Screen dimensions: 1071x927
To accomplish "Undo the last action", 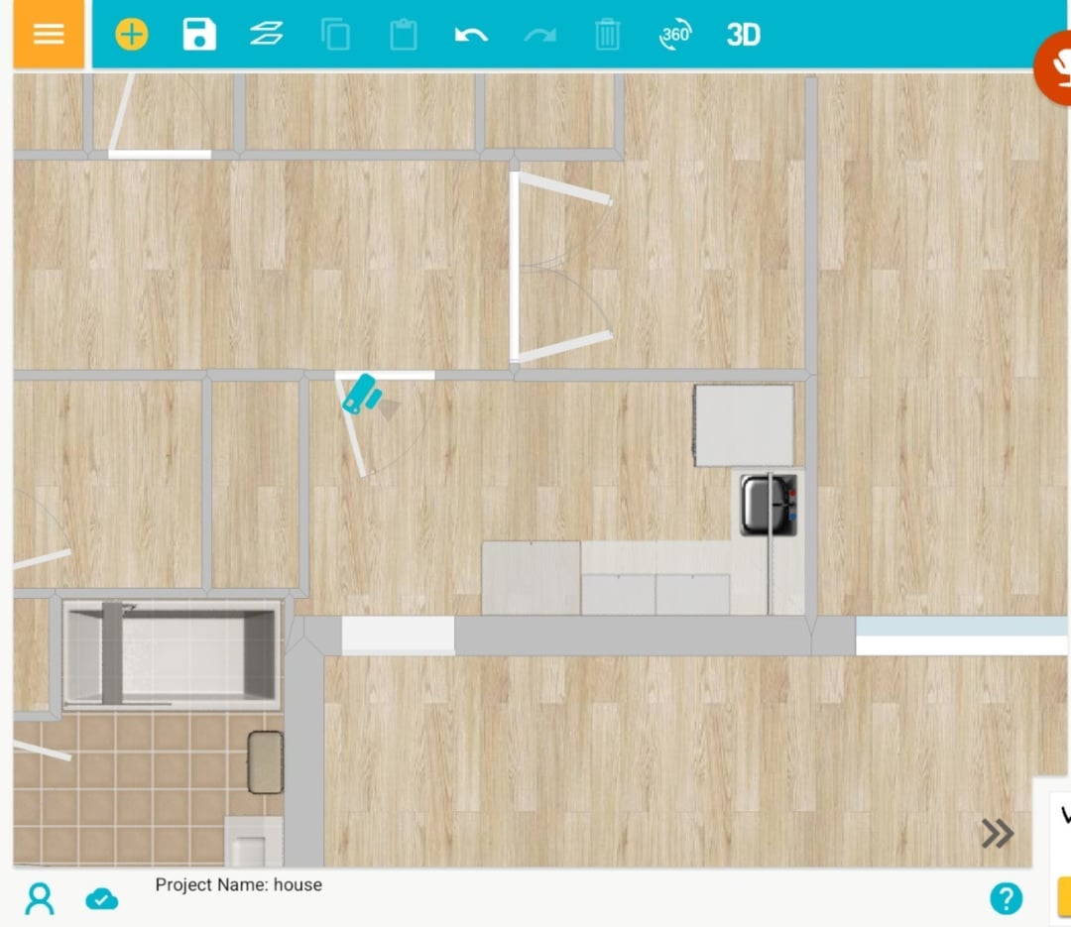I will (471, 35).
